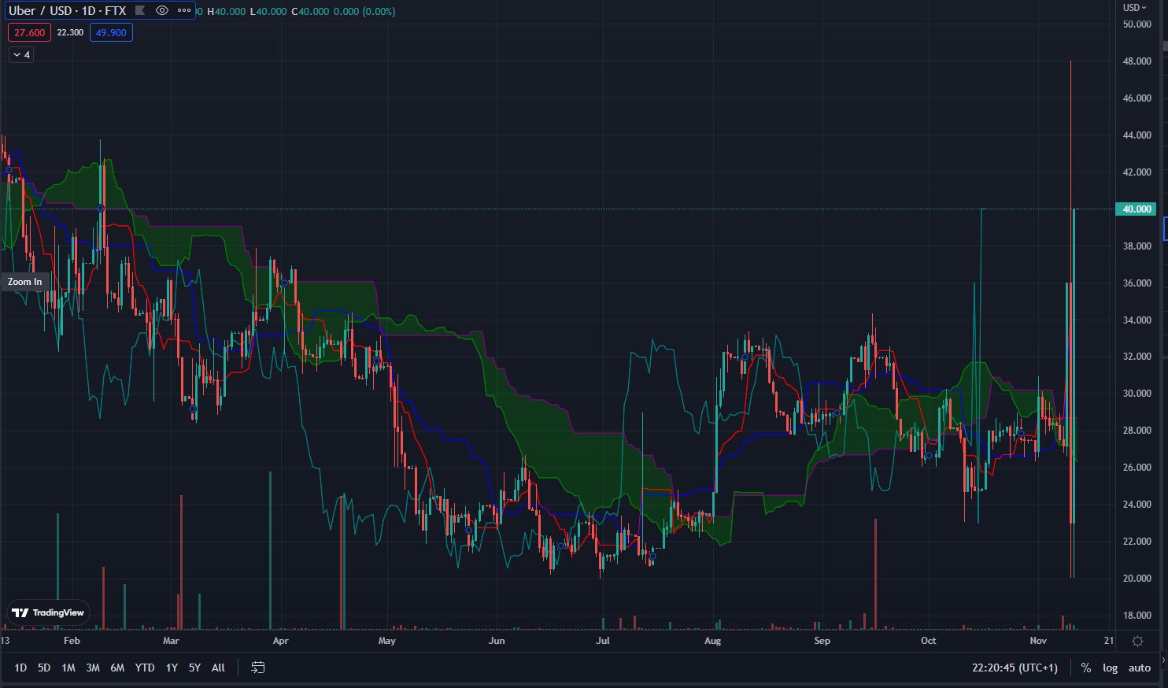Viewport: 1168px width, 688px height.
Task: Toggle percent scale with the % button
Action: (x=1086, y=668)
